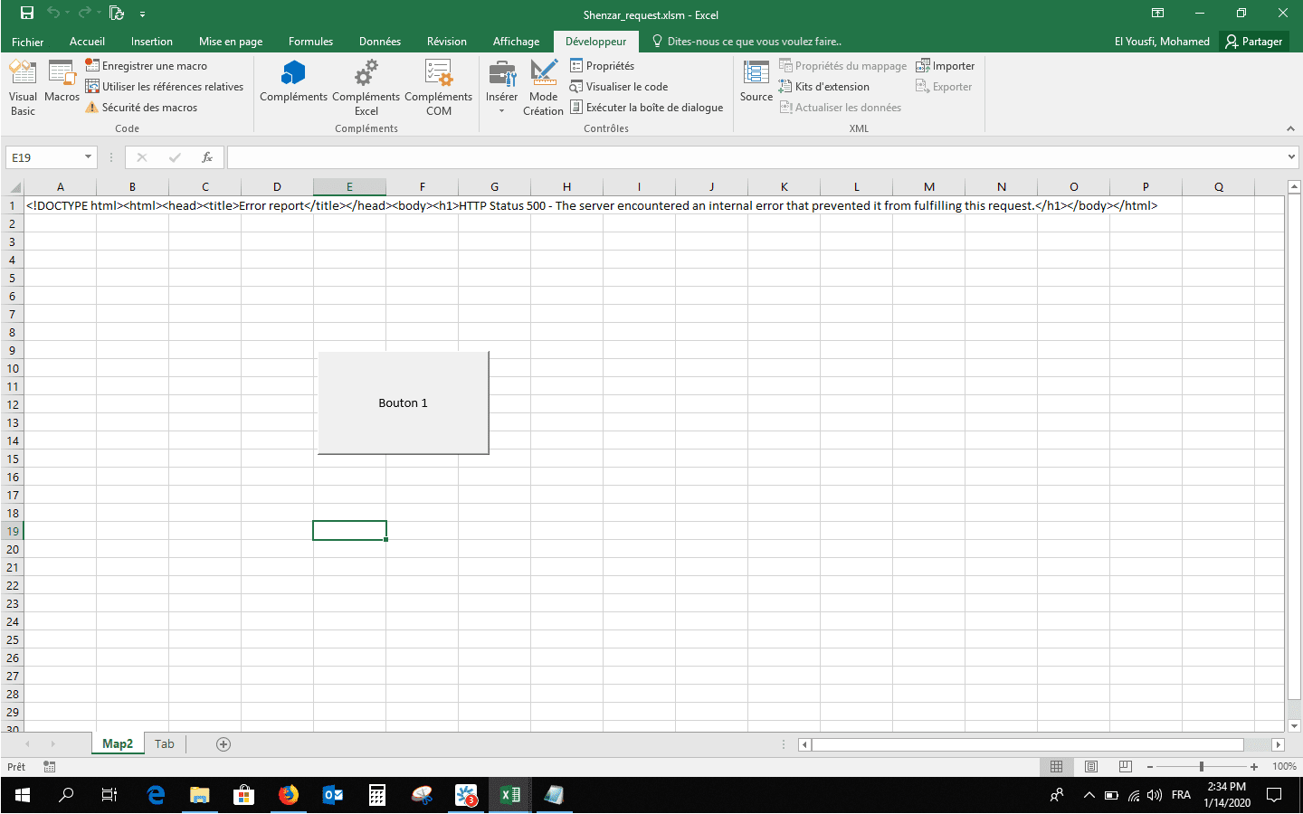Image resolution: width=1303 pixels, height=814 pixels.
Task: Open Compléments Excel add-ins
Action: point(366,87)
